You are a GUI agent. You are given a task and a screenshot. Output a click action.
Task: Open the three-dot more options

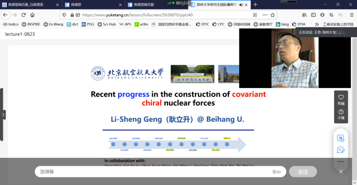click(x=341, y=162)
